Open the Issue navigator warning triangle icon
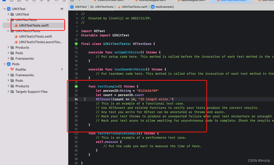The width and height of the screenshot is (274, 165). (34, 1)
